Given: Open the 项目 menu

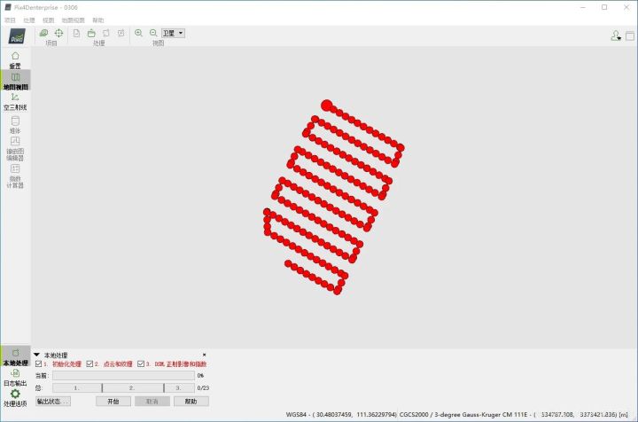Looking at the screenshot, I should (x=10, y=20).
